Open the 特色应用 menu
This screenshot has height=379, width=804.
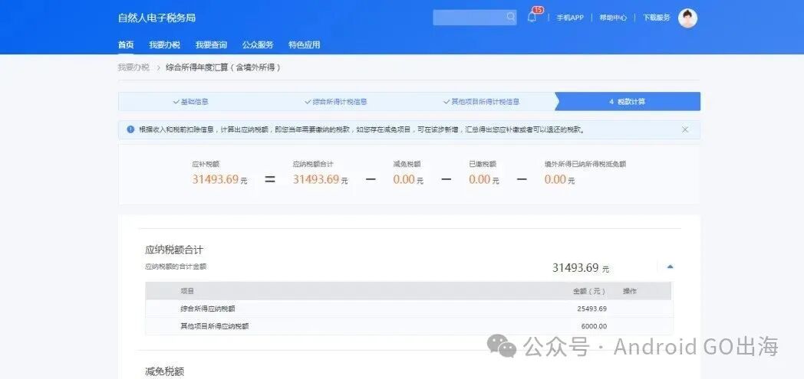pyautogui.click(x=304, y=44)
